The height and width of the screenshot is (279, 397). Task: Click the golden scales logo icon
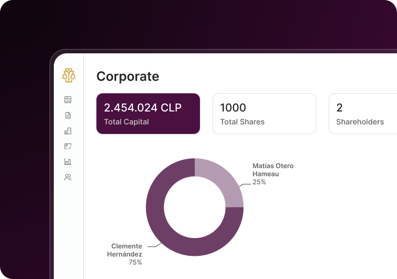click(69, 75)
